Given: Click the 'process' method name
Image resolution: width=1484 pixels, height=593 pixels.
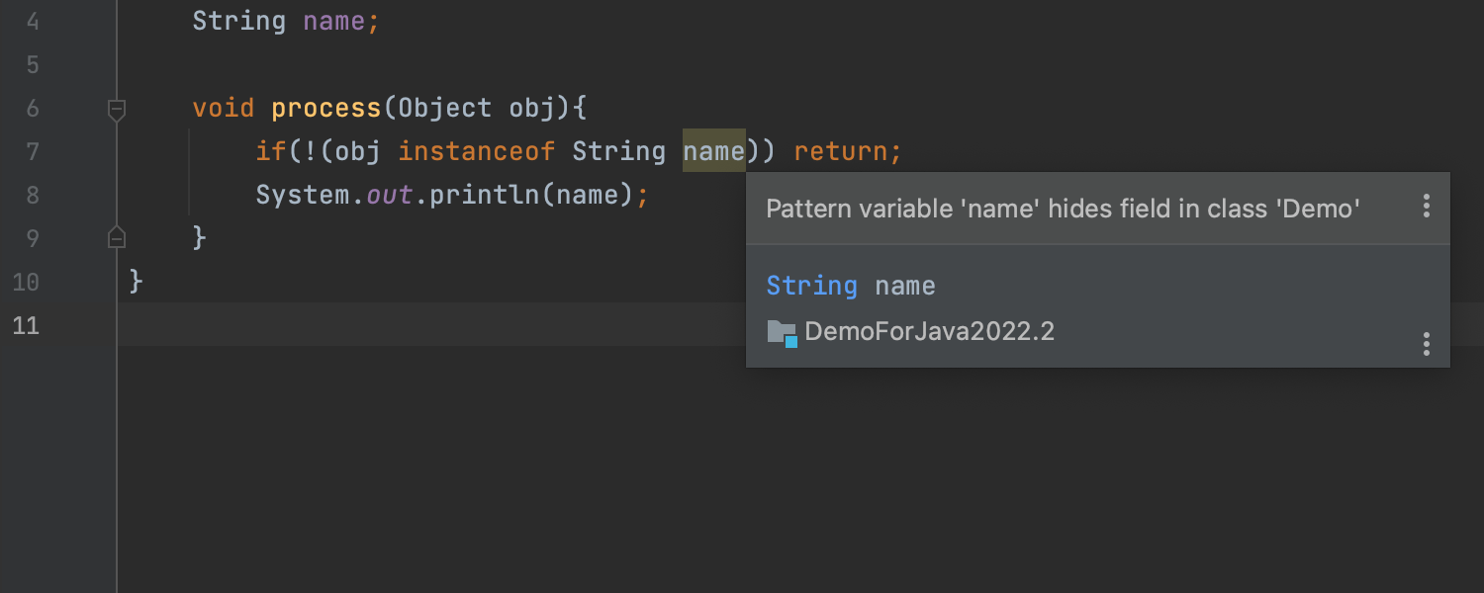Looking at the screenshot, I should coord(325,108).
